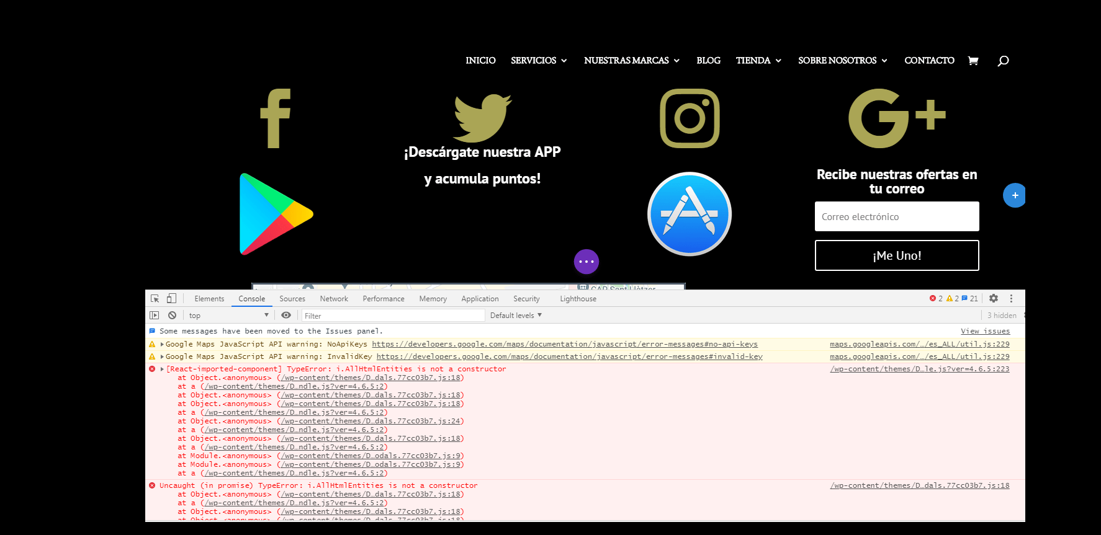Open the CONTACTO page
Viewport: 1101px width, 535px height.
click(x=929, y=61)
